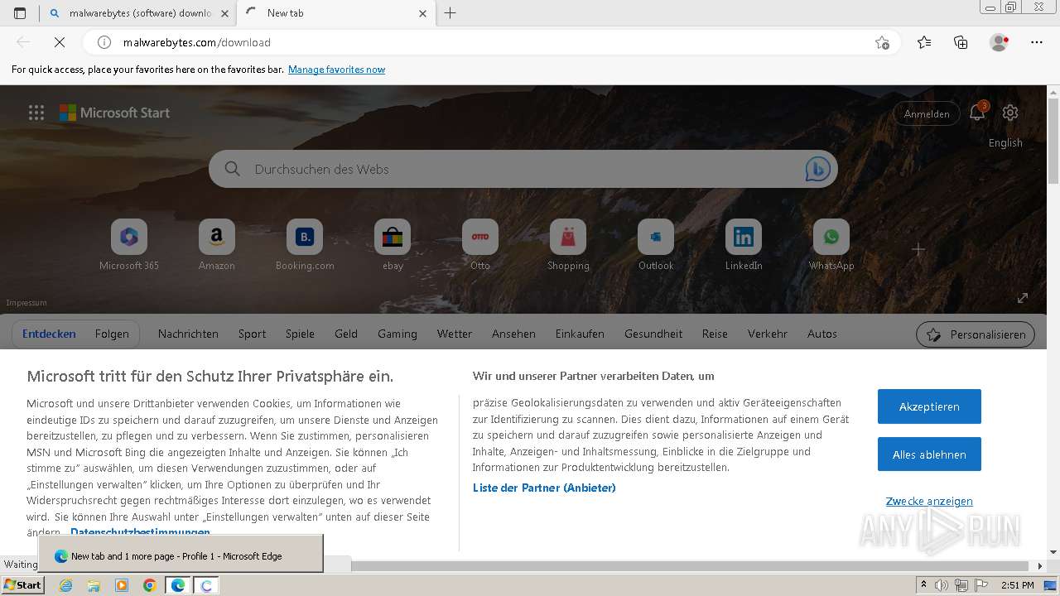Open page settings gear on Microsoft Start

point(1009,113)
